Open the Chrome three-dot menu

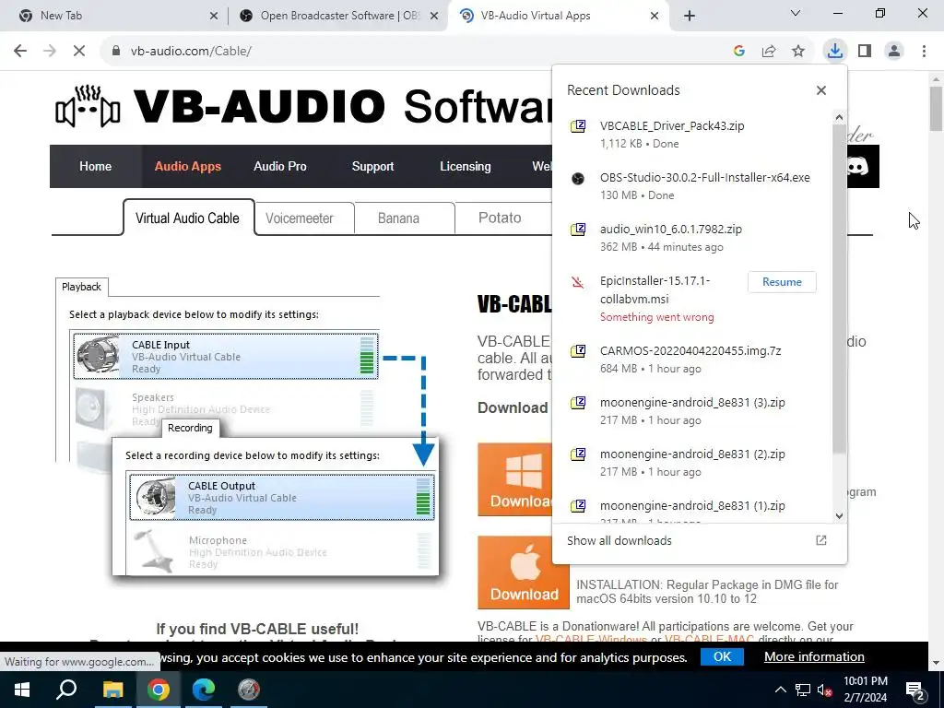coord(924,51)
